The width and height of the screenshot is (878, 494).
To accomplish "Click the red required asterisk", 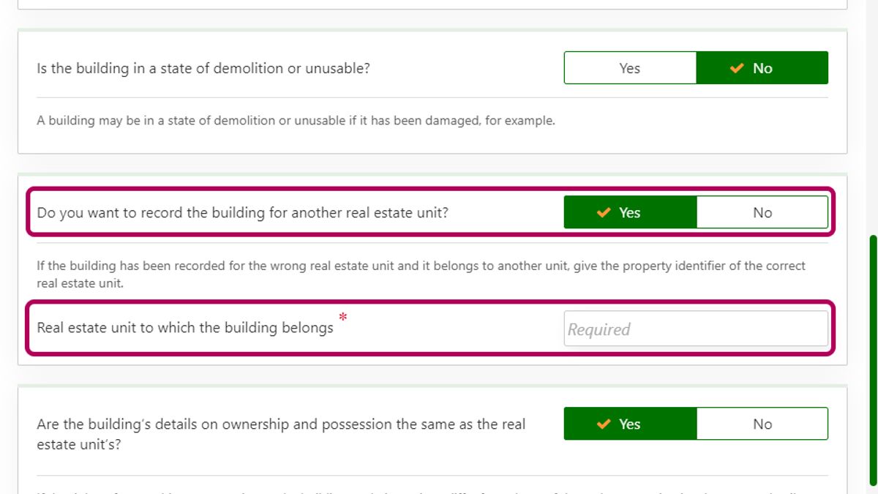I will (342, 318).
